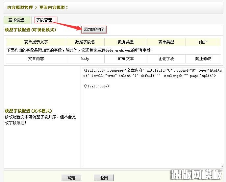Select the 表单类型 column header
Viewport: 226px width, 182px height.
166,42
